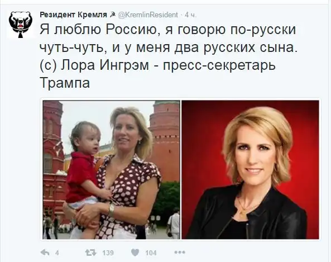Open left photo of woman holding child
331x262 pixels.
(x=112, y=170)
